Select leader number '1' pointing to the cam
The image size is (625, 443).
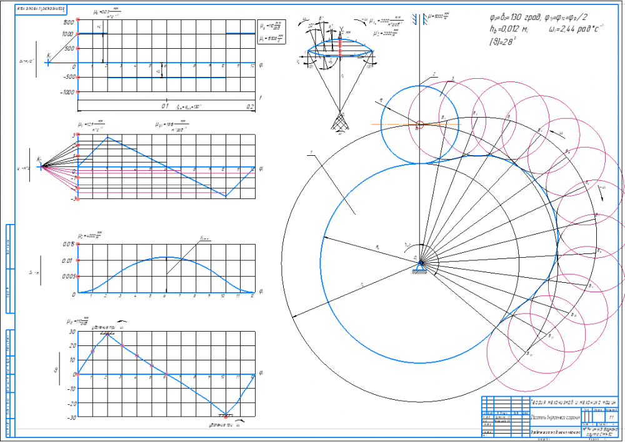click(x=310, y=153)
